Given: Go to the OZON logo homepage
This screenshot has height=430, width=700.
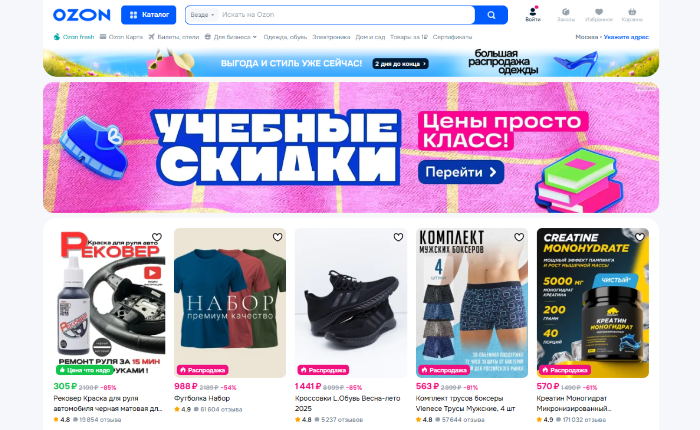Looking at the screenshot, I should point(82,15).
